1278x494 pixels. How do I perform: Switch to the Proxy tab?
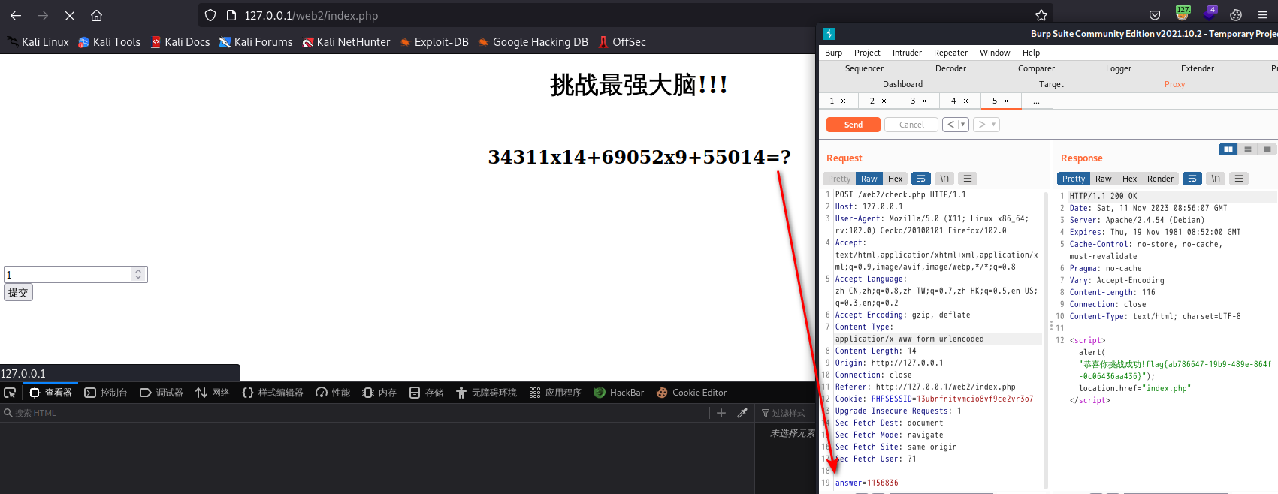pos(1174,84)
